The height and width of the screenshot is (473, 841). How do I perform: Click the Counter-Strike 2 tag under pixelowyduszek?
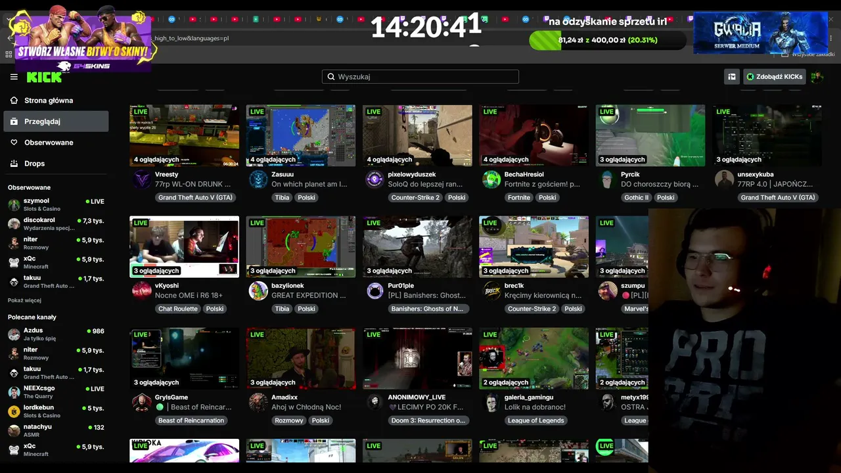pyautogui.click(x=415, y=198)
